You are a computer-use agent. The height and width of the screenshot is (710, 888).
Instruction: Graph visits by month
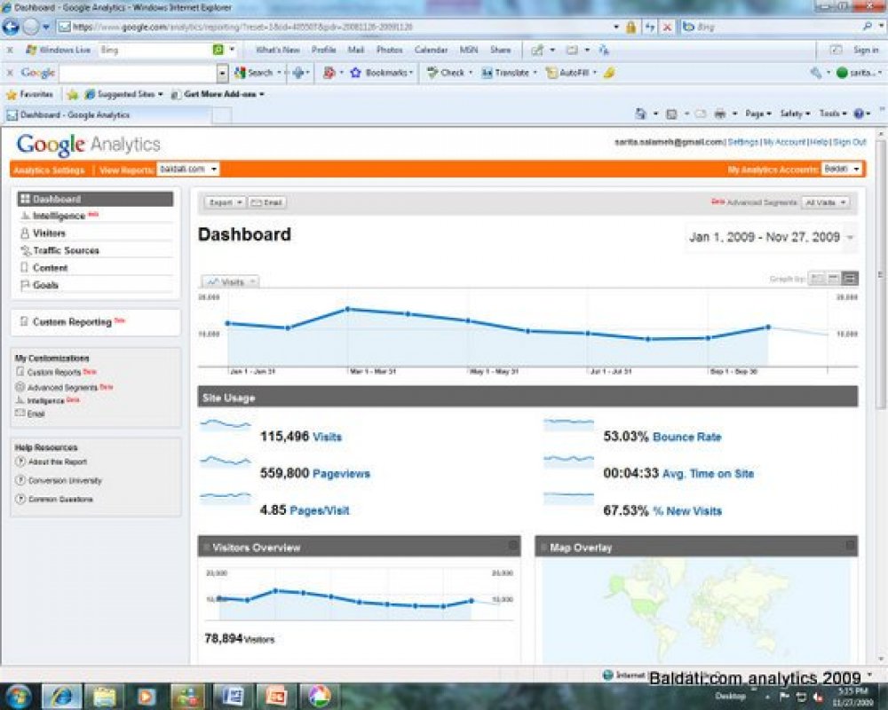click(850, 279)
